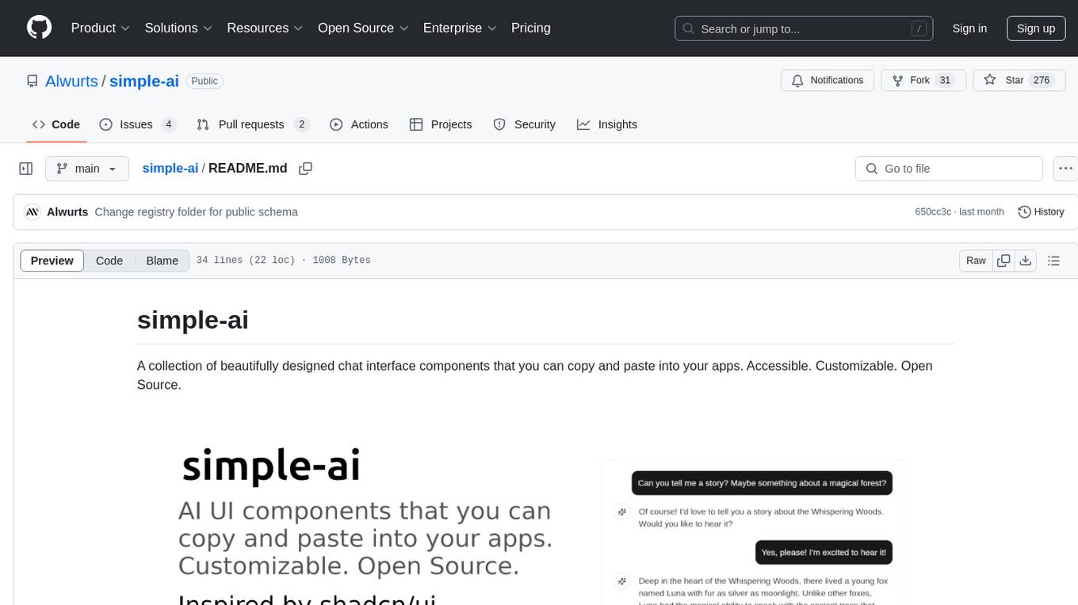Open the simple-ai repository link in header

coord(144,81)
